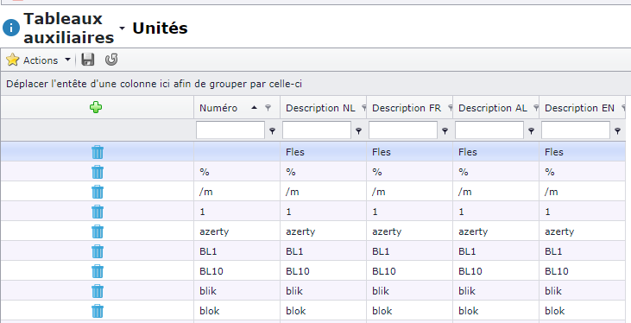Select the azerty cell under Description AL
This screenshot has width=631, height=323.
[495, 231]
